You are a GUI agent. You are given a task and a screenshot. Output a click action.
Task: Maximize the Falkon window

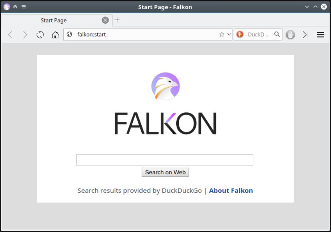click(x=315, y=7)
